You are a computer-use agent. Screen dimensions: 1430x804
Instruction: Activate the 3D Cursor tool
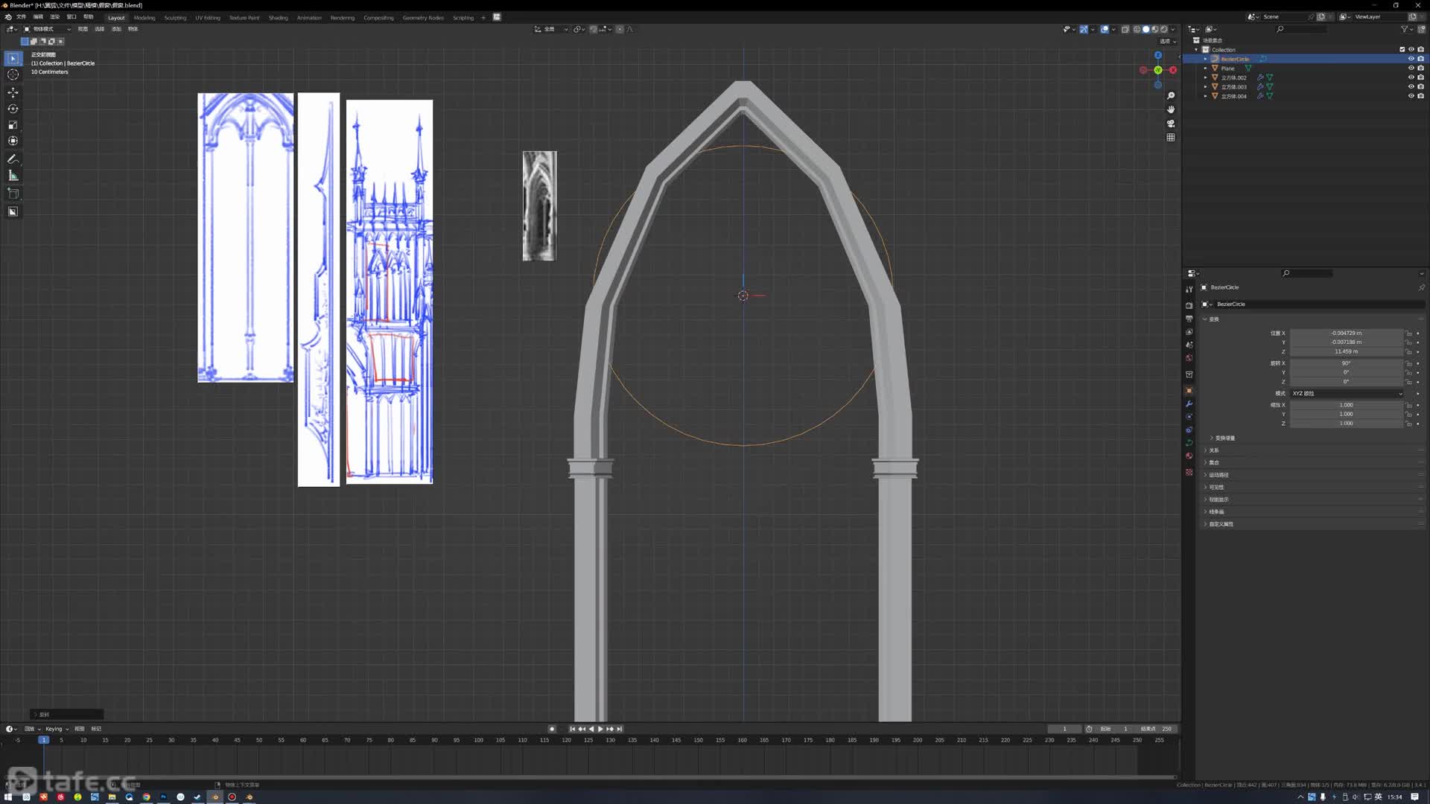(x=13, y=74)
